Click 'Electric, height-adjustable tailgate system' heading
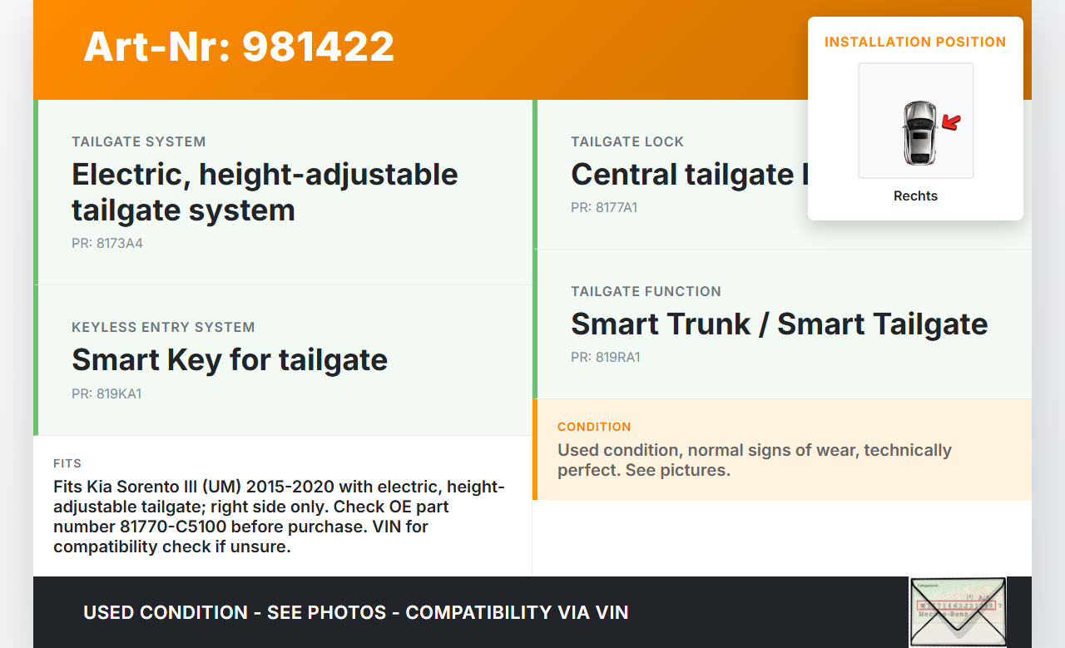The image size is (1065, 648). pyautogui.click(x=265, y=192)
